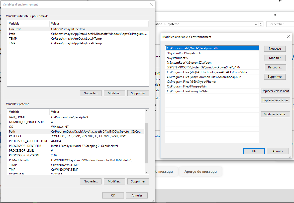The image size is (294, 203).
Task: Expand the address bar history dropdown
Action: pos(256,24)
